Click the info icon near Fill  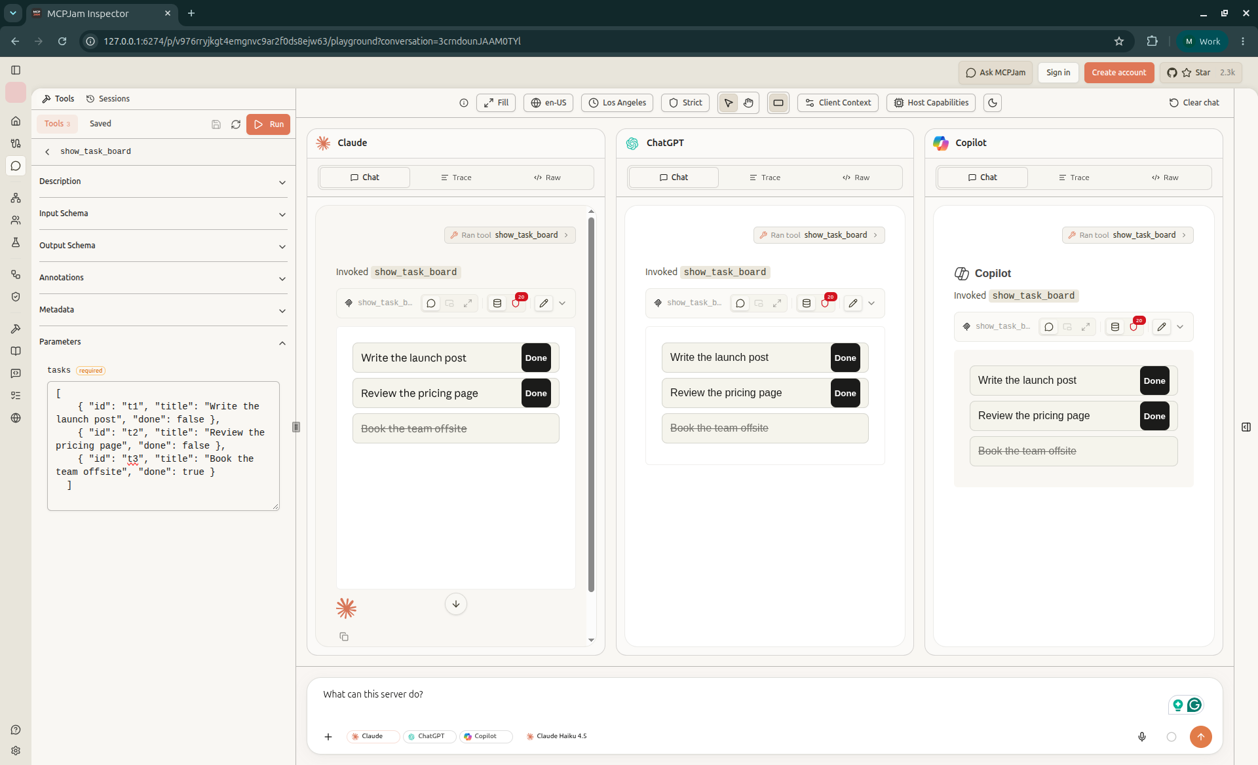tap(464, 103)
